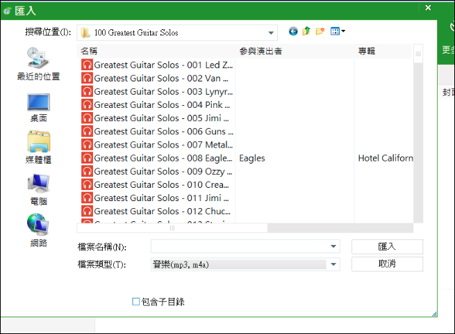Click the Back navigation arrow icon
455x334 pixels.
[293, 32]
